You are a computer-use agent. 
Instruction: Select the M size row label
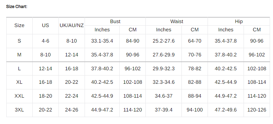(x=19, y=55)
